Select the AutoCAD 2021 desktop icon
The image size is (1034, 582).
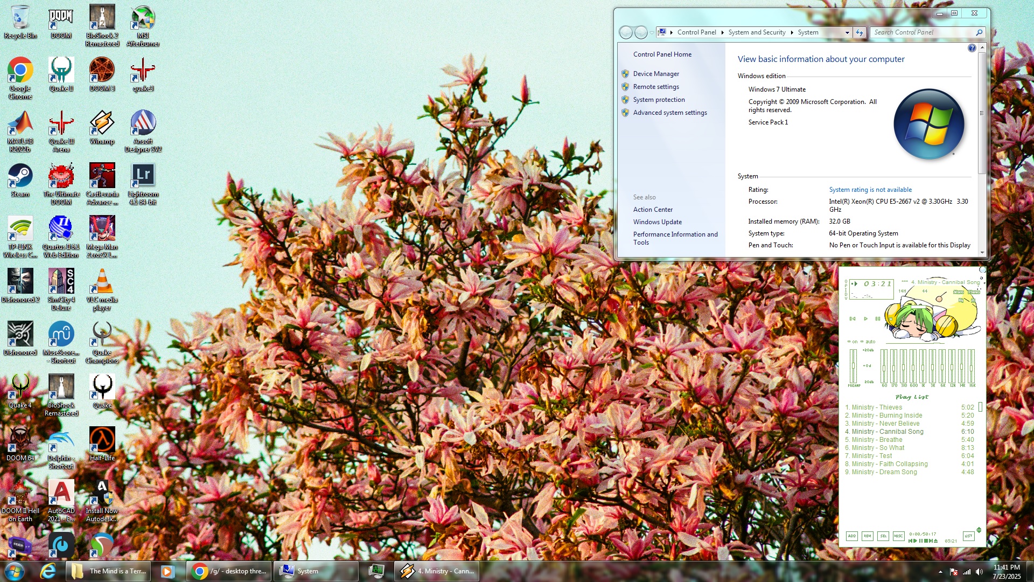point(61,501)
